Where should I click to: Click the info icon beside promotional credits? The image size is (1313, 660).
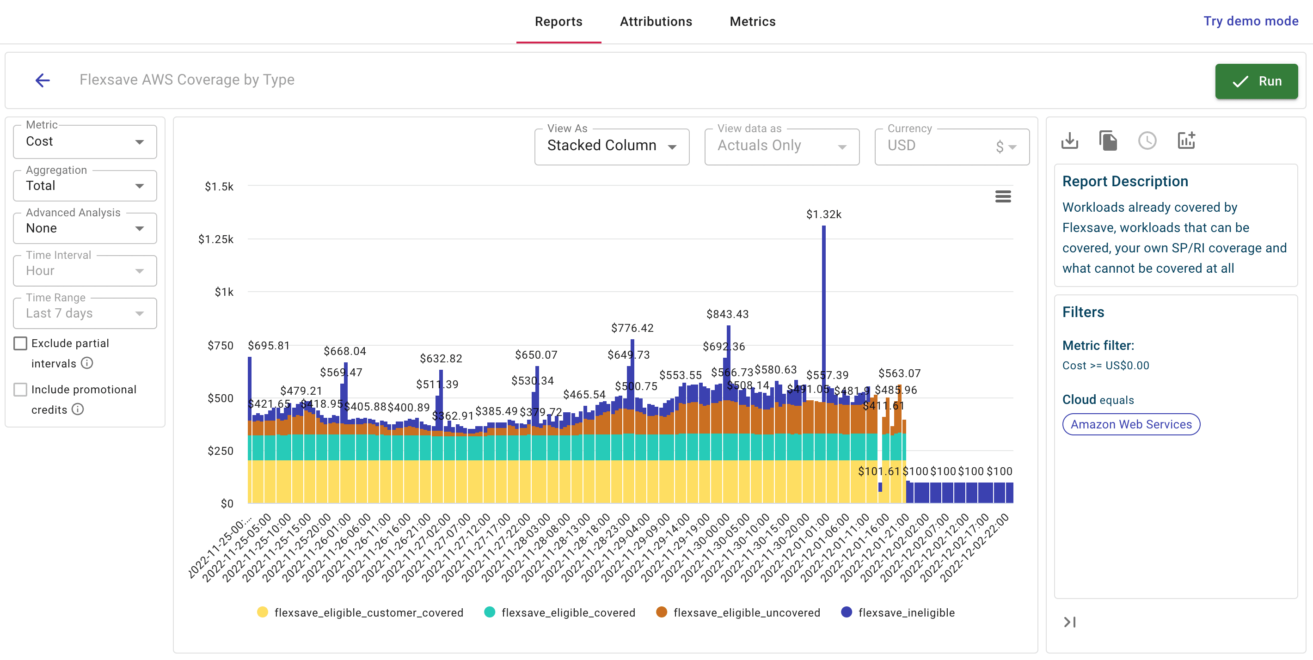click(78, 409)
